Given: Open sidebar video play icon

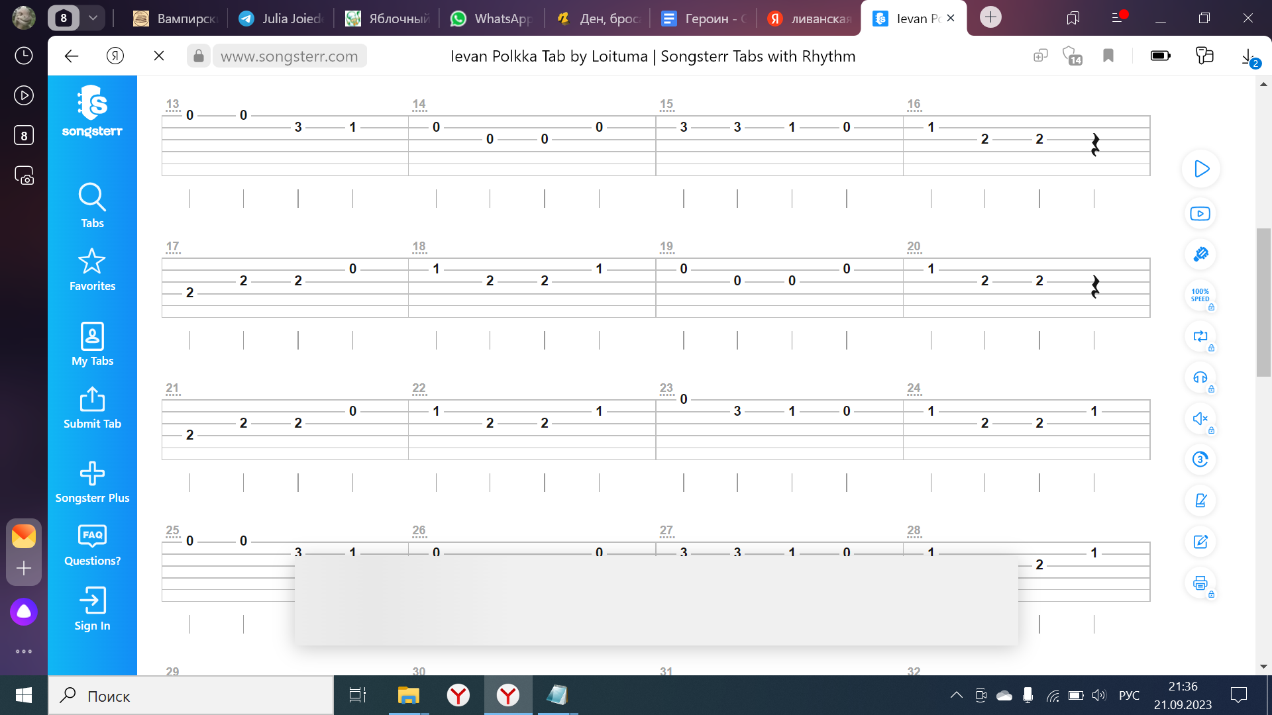Looking at the screenshot, I should pos(24,95).
